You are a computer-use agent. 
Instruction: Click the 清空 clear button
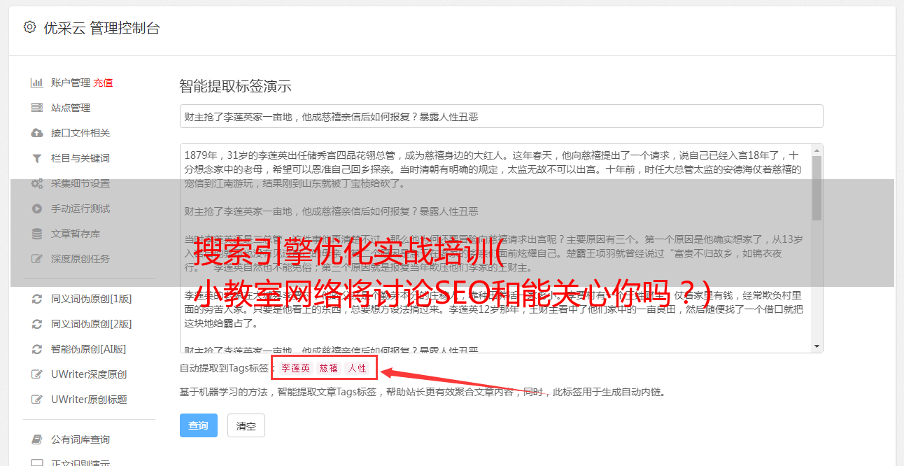tap(246, 425)
